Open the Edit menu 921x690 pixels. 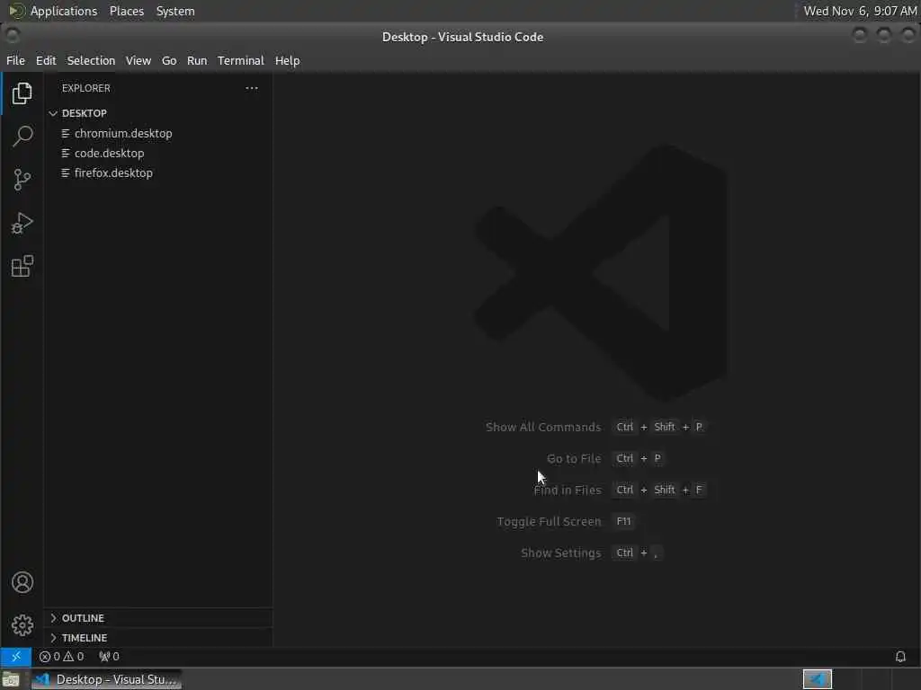point(46,60)
